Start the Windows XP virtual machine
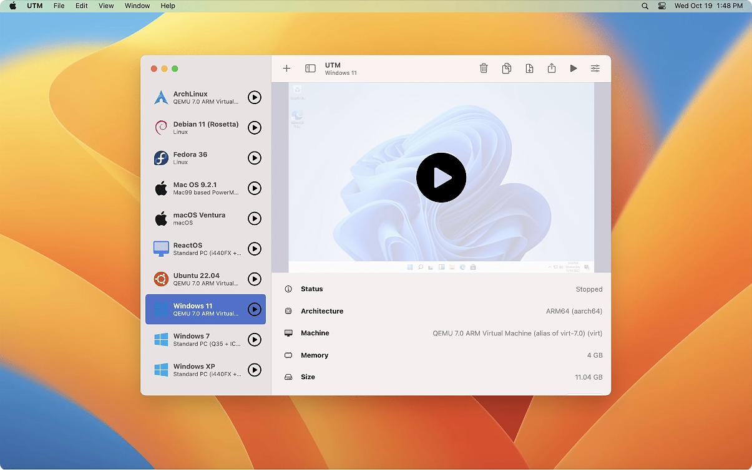 [x=254, y=370]
